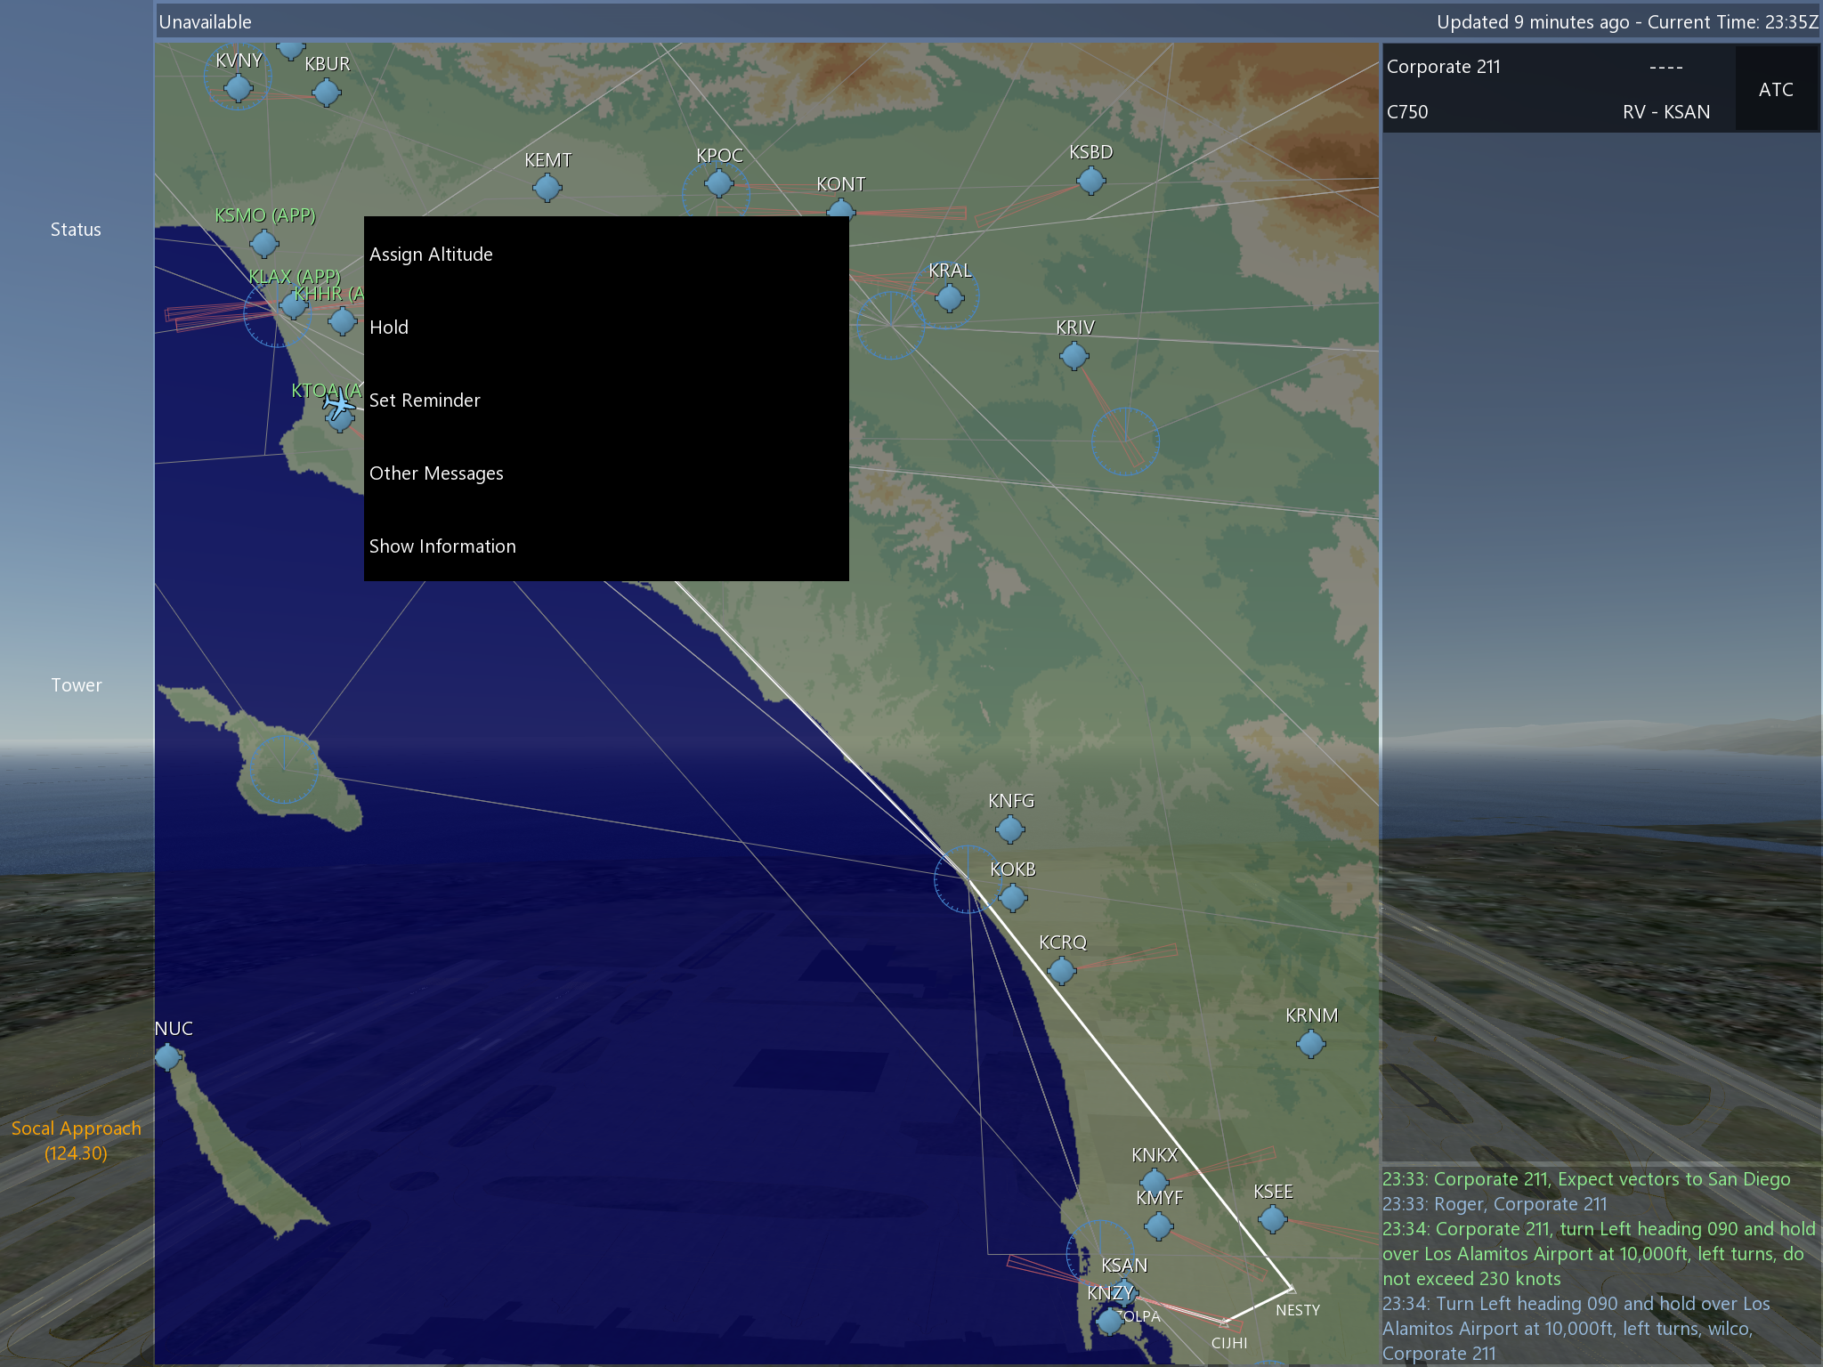This screenshot has width=1823, height=1367.
Task: Click the KCRQ airport marker icon
Action: (x=1061, y=971)
